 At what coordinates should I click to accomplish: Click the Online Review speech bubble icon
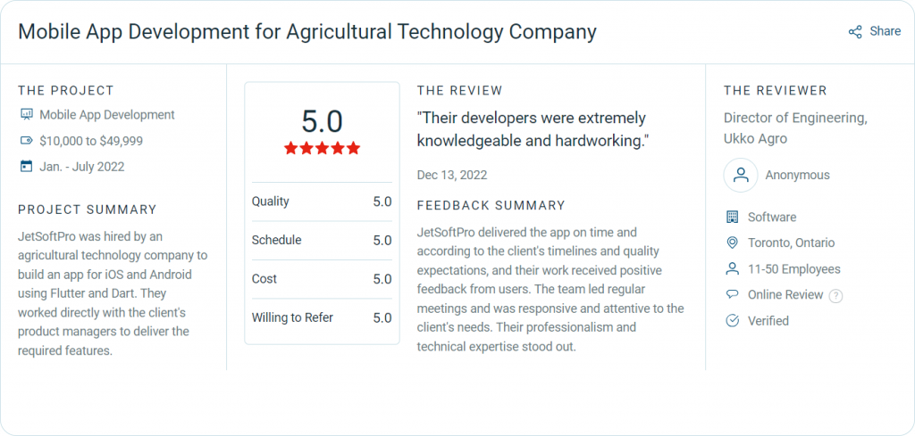click(x=733, y=295)
